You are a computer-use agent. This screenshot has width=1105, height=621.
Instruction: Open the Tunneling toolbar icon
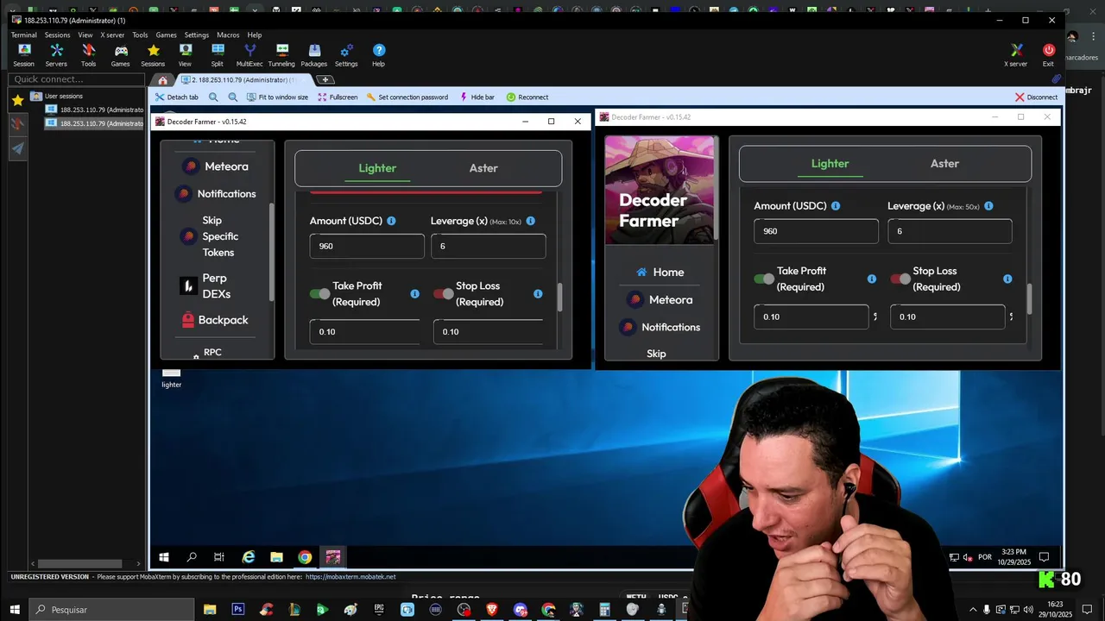[x=281, y=55]
